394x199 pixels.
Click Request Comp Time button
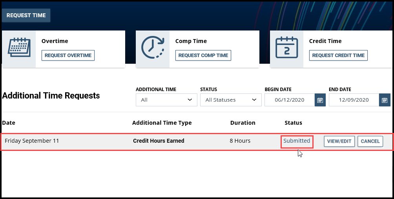coord(203,55)
